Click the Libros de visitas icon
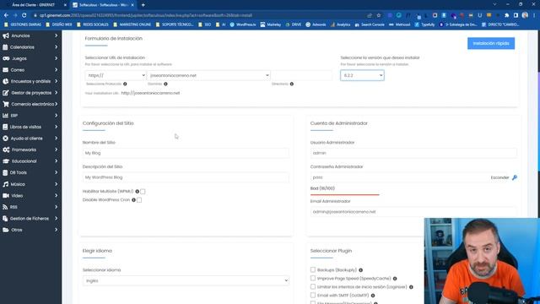The height and width of the screenshot is (304, 540). point(5,127)
